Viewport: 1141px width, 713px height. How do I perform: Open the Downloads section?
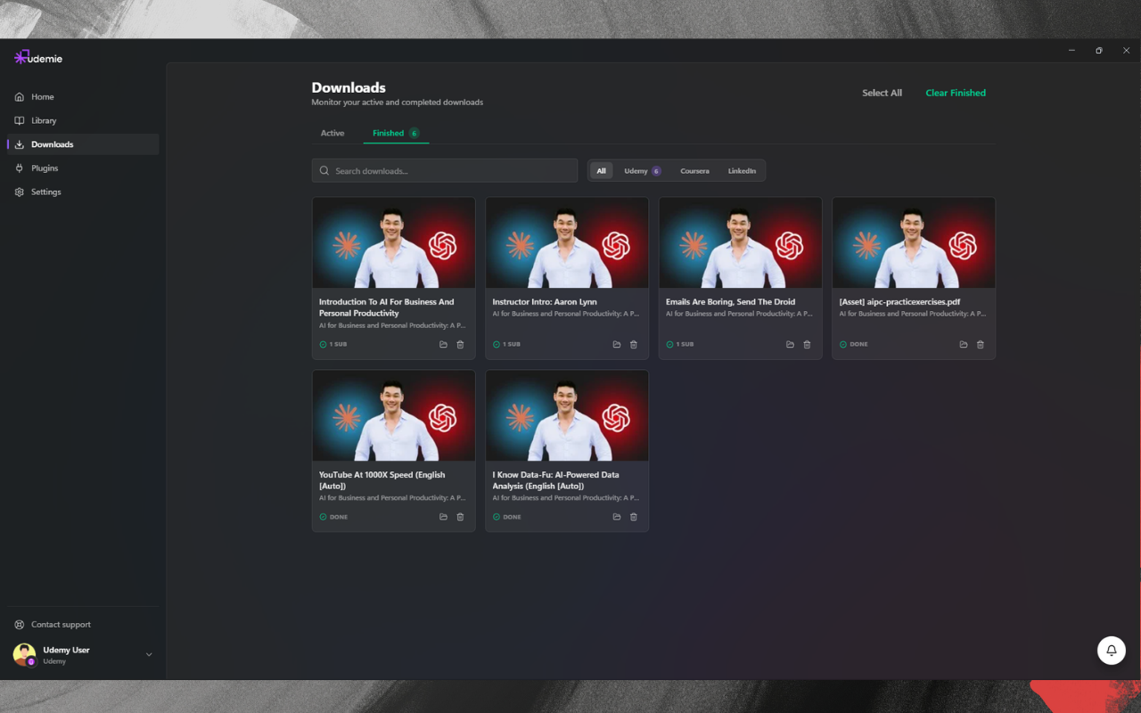pyautogui.click(x=83, y=144)
